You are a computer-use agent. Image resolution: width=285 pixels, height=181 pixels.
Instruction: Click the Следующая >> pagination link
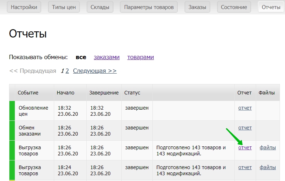pyautogui.click(x=95, y=71)
